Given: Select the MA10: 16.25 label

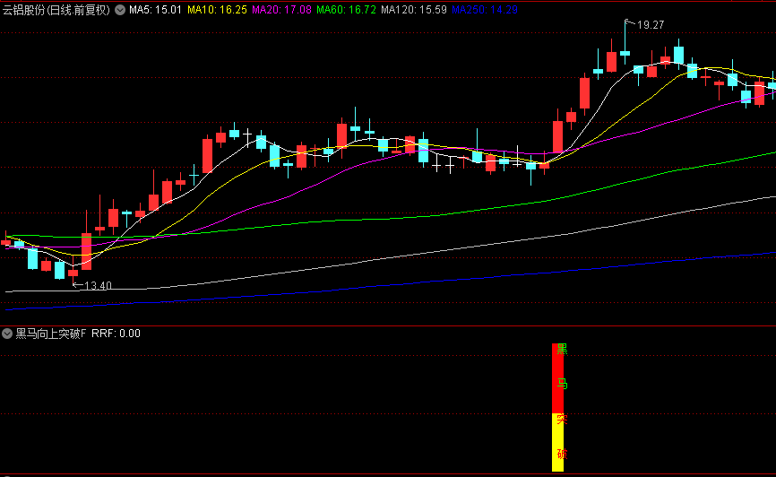Looking at the screenshot, I should tap(217, 10).
